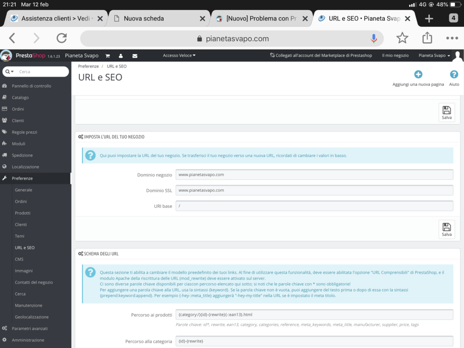Open a new tab with plus icon

tap(429, 19)
